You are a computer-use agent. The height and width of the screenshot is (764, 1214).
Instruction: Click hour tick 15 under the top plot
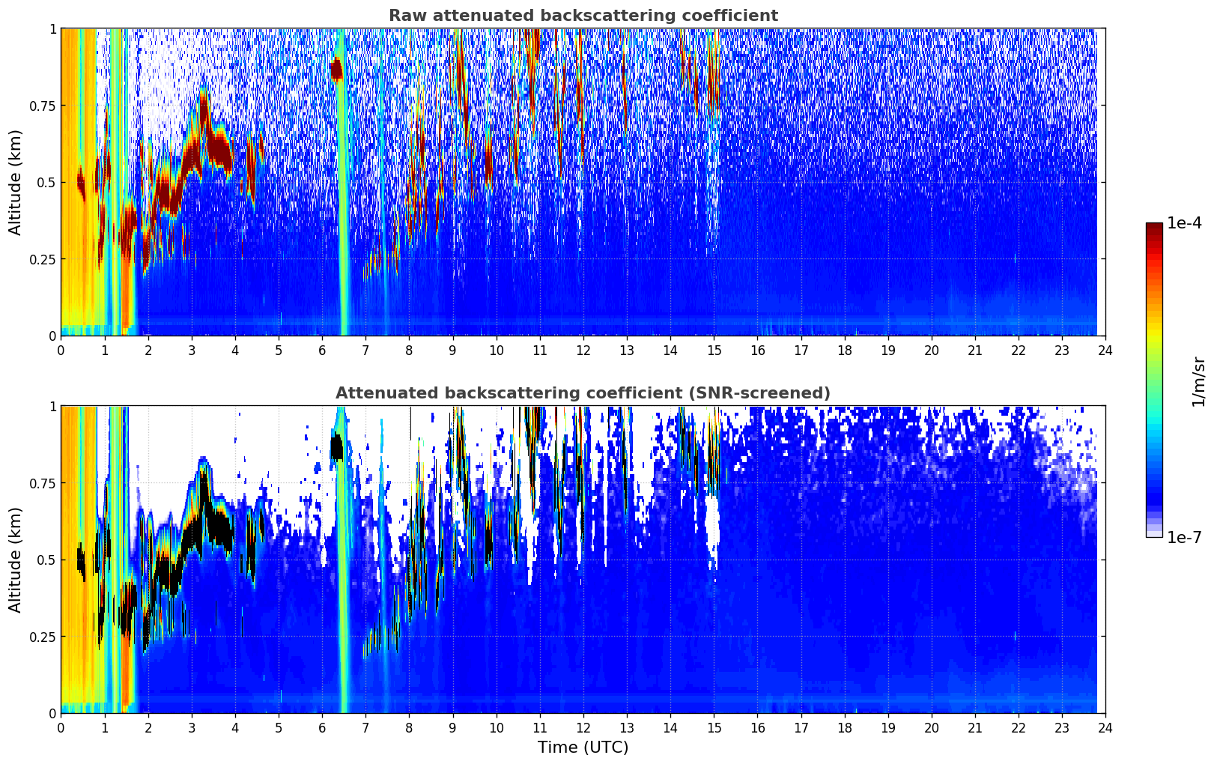click(x=714, y=350)
